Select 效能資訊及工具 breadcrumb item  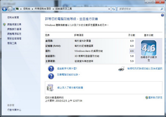pos(64,9)
